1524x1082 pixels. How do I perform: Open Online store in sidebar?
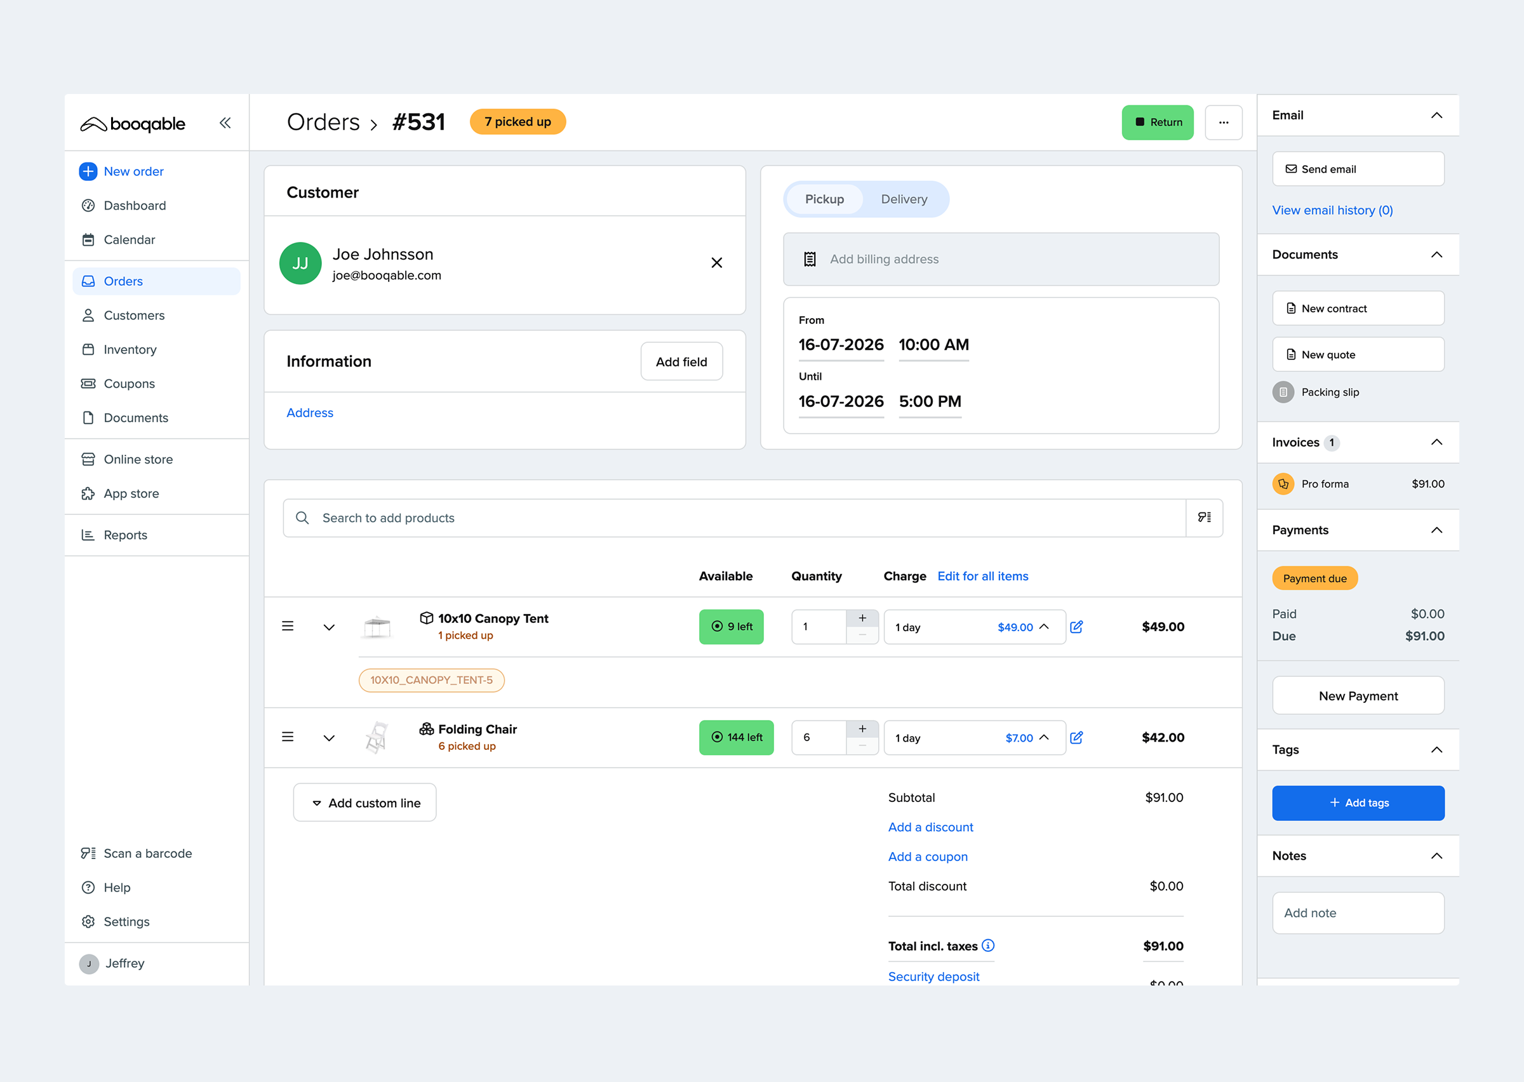tap(126, 459)
